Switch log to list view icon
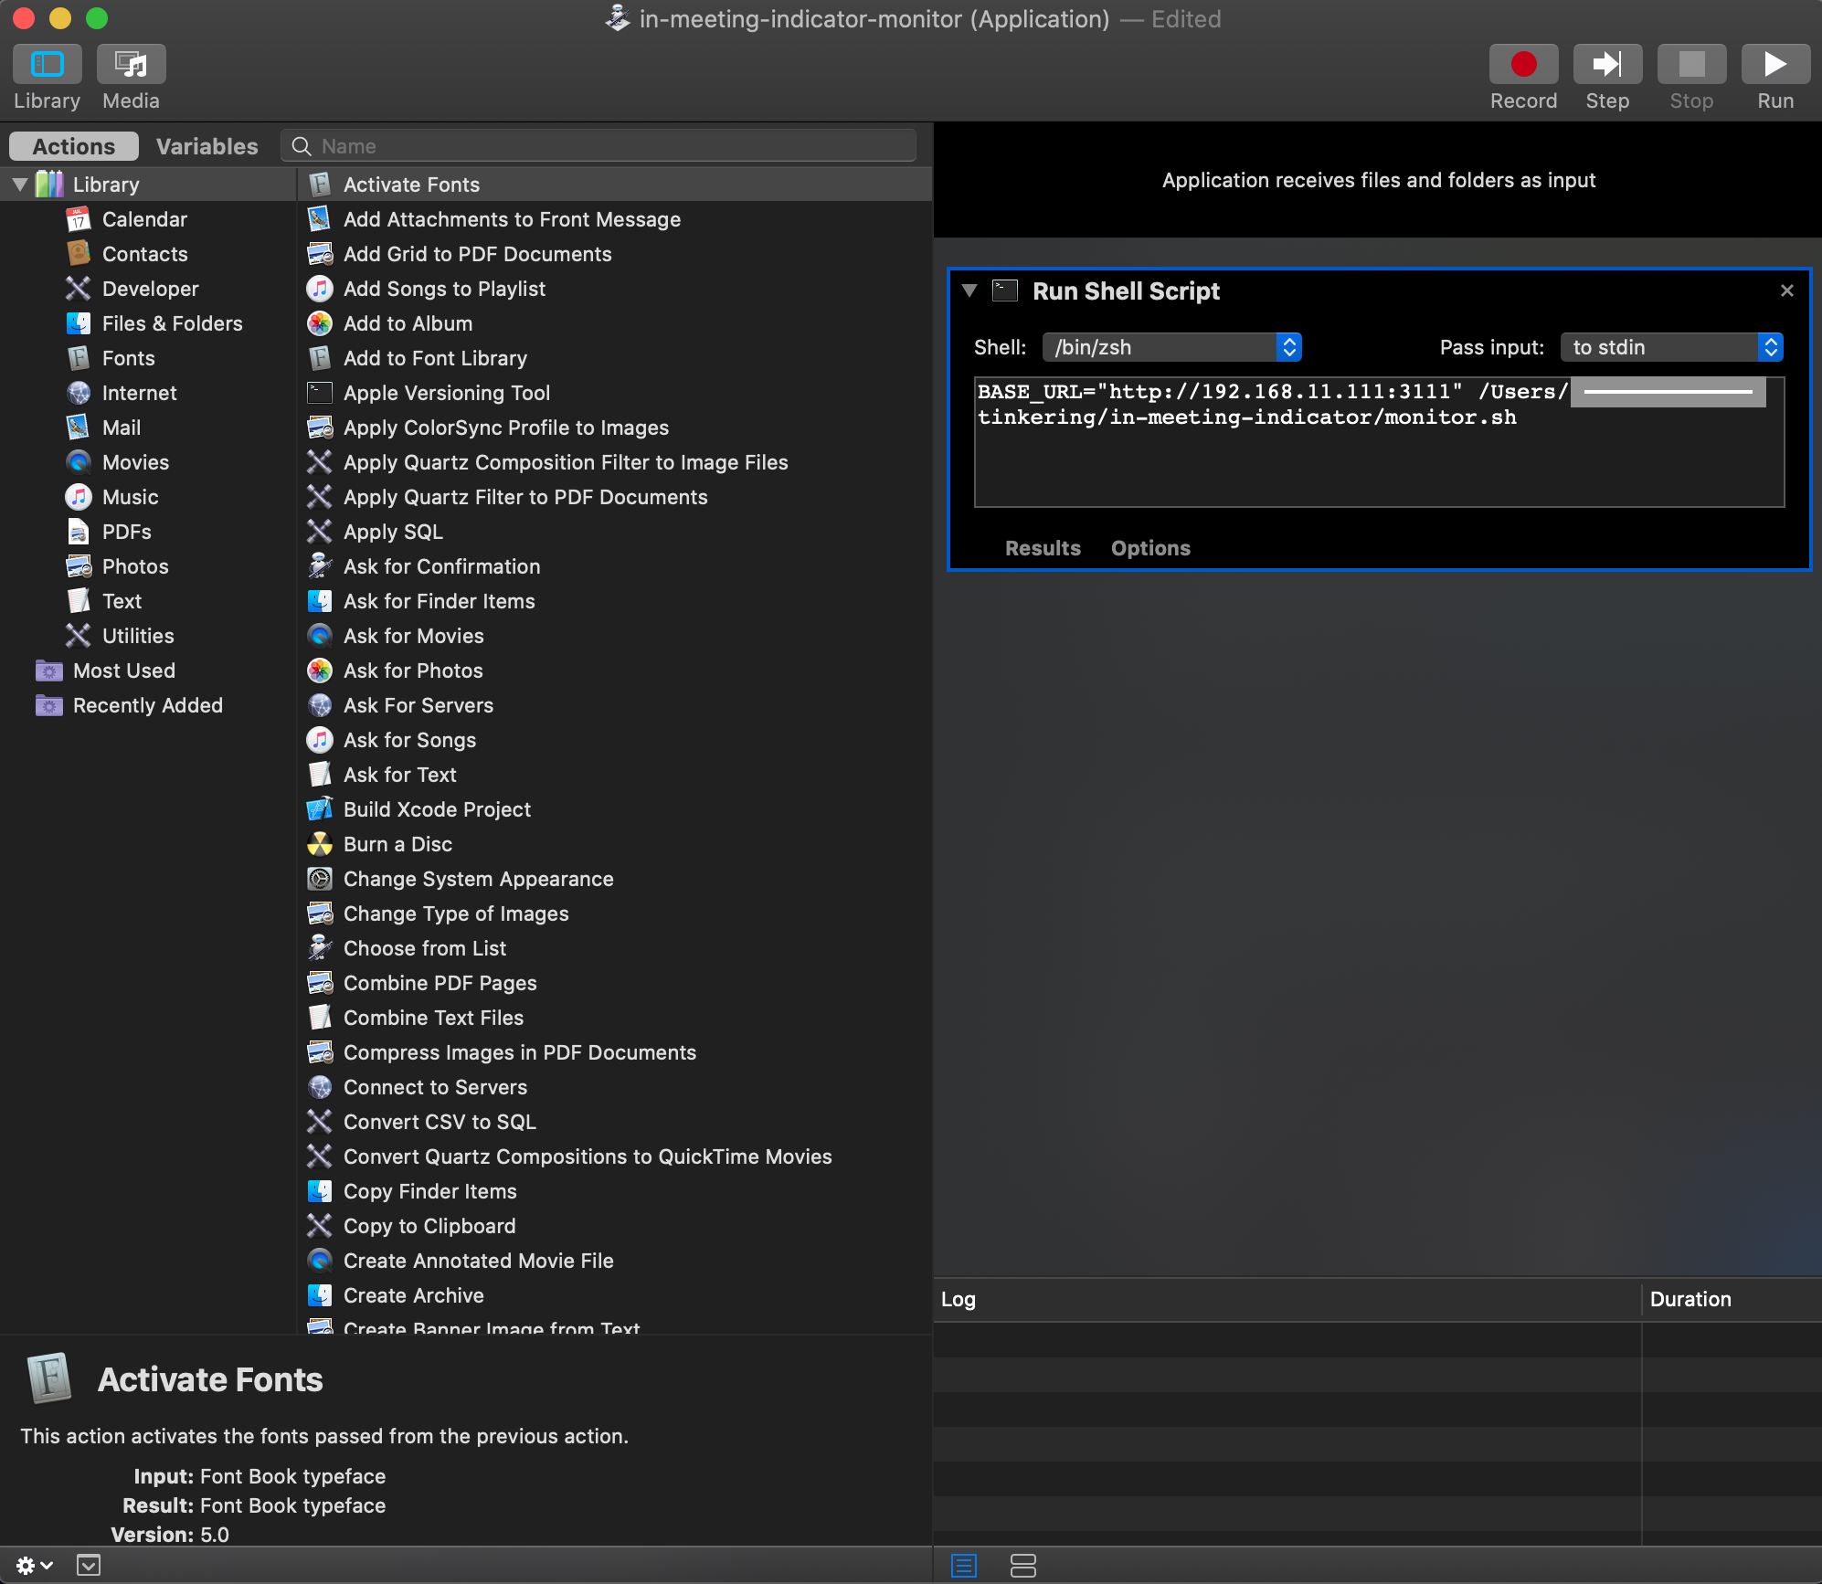The width and height of the screenshot is (1822, 1584). coord(964,1566)
